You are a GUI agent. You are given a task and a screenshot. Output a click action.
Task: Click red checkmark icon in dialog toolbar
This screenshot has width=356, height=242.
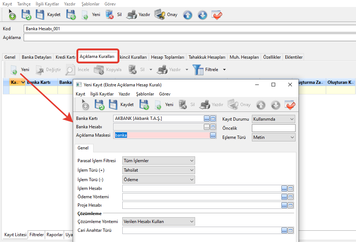coord(290,105)
